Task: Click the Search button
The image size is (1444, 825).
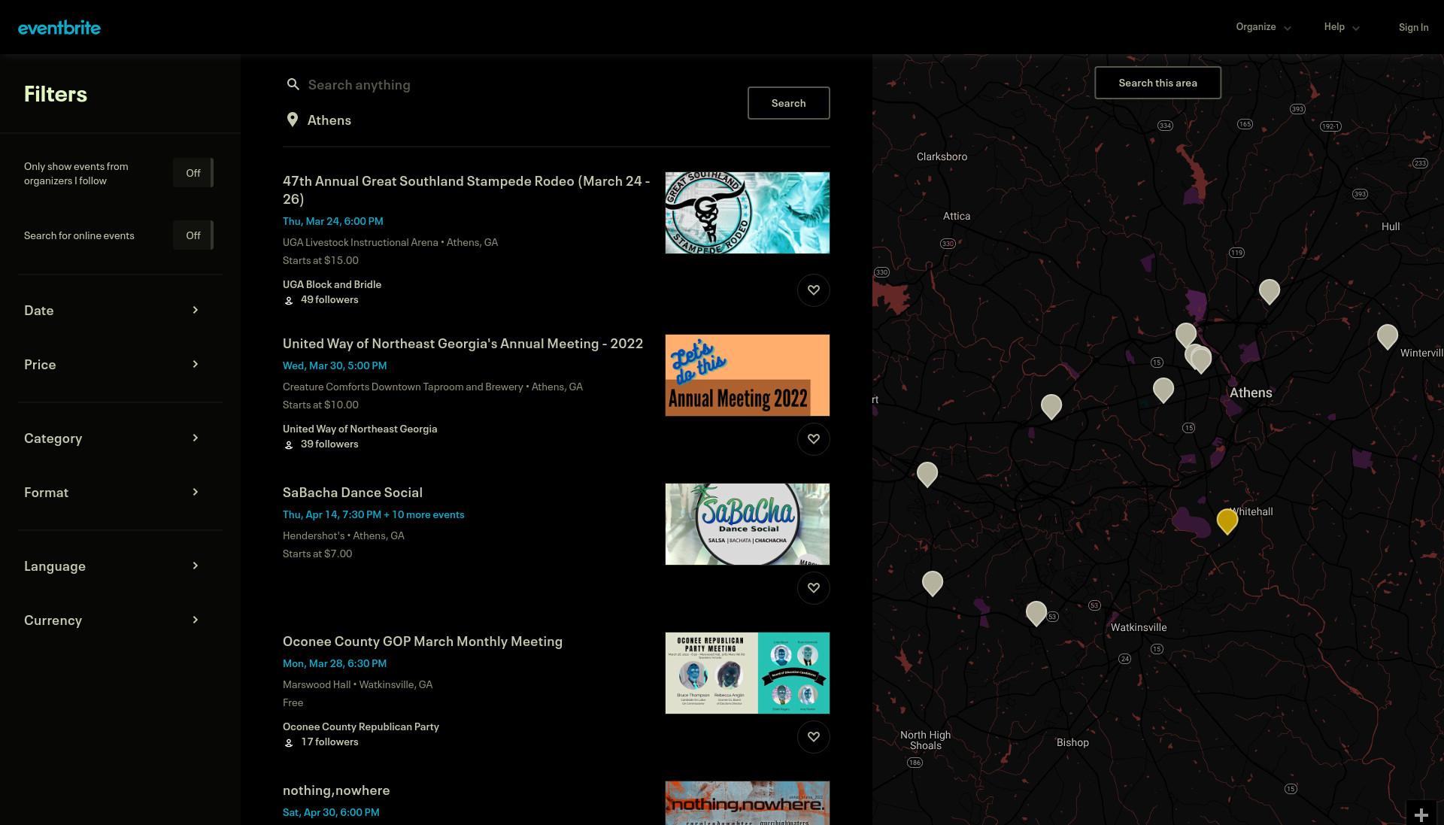Action: tap(788, 103)
